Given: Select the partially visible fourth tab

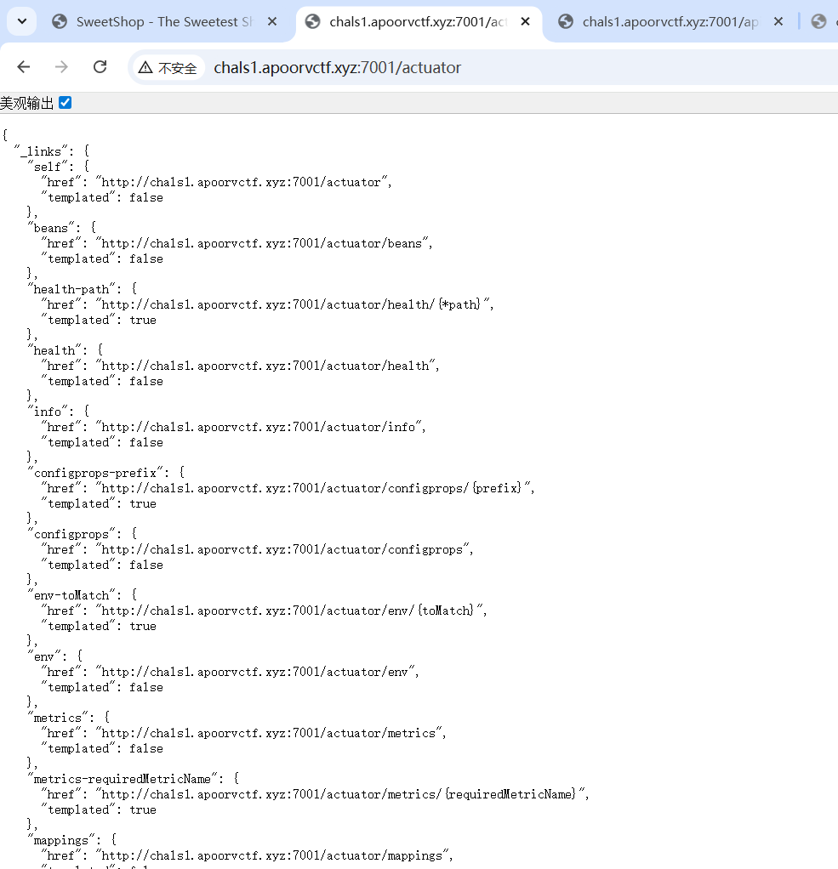Looking at the screenshot, I should click(820, 22).
